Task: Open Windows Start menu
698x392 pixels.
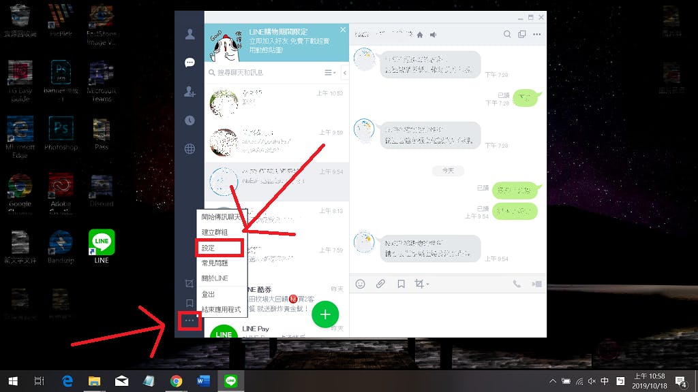Action: 13,381
